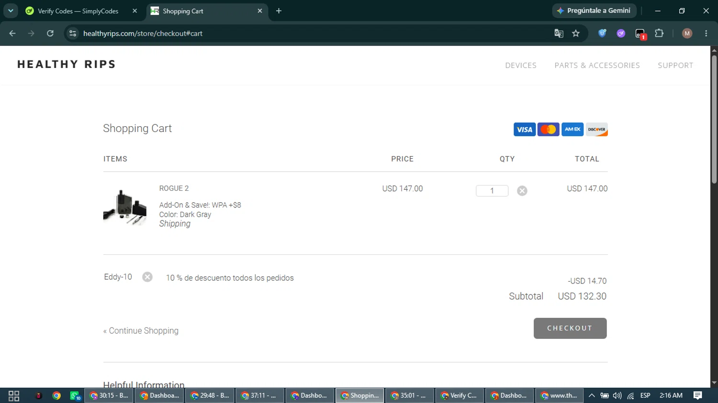Image resolution: width=718 pixels, height=403 pixels.
Task: Open the tab search dropdown arrow
Action: pos(11,11)
